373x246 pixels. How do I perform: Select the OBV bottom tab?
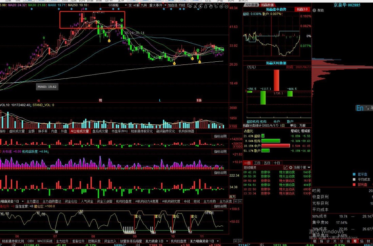tap(31, 241)
